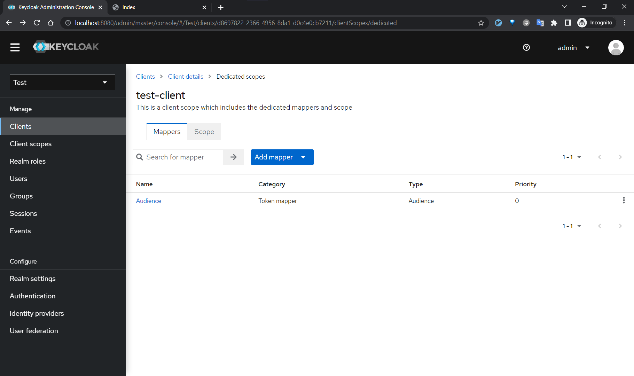Click the search arrow submit button
Screen dimensions: 634x376
[x=234, y=157]
